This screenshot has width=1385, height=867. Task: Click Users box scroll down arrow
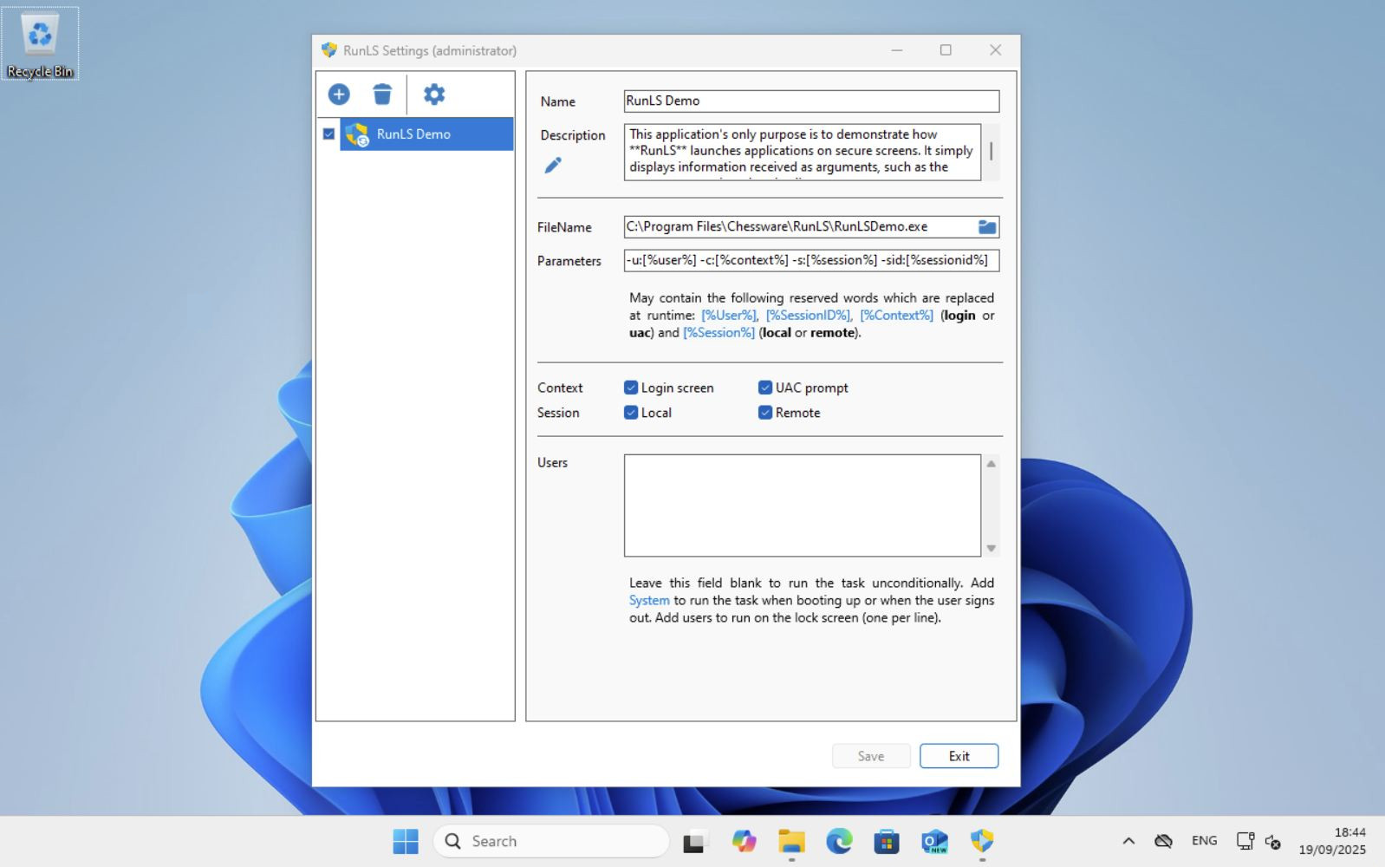click(991, 548)
